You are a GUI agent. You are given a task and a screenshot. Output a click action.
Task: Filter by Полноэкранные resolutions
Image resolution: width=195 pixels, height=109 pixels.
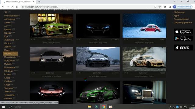click(181, 19)
